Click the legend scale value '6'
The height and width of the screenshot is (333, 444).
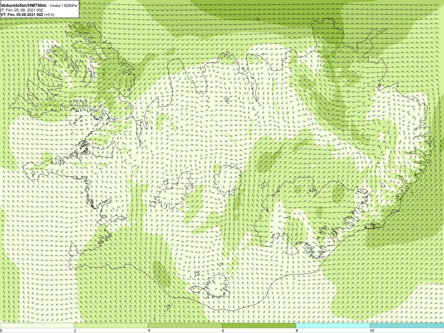point(223,331)
